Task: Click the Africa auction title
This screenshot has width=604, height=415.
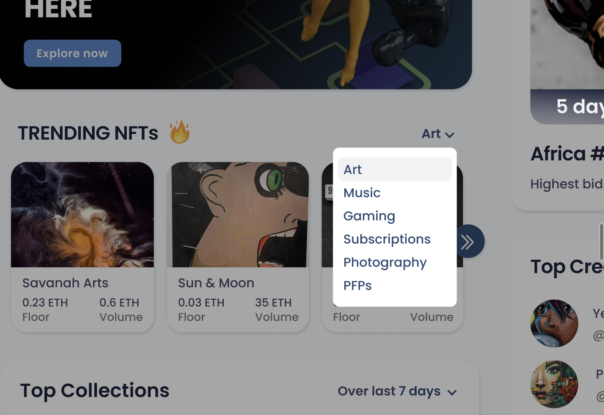Action: tap(567, 154)
